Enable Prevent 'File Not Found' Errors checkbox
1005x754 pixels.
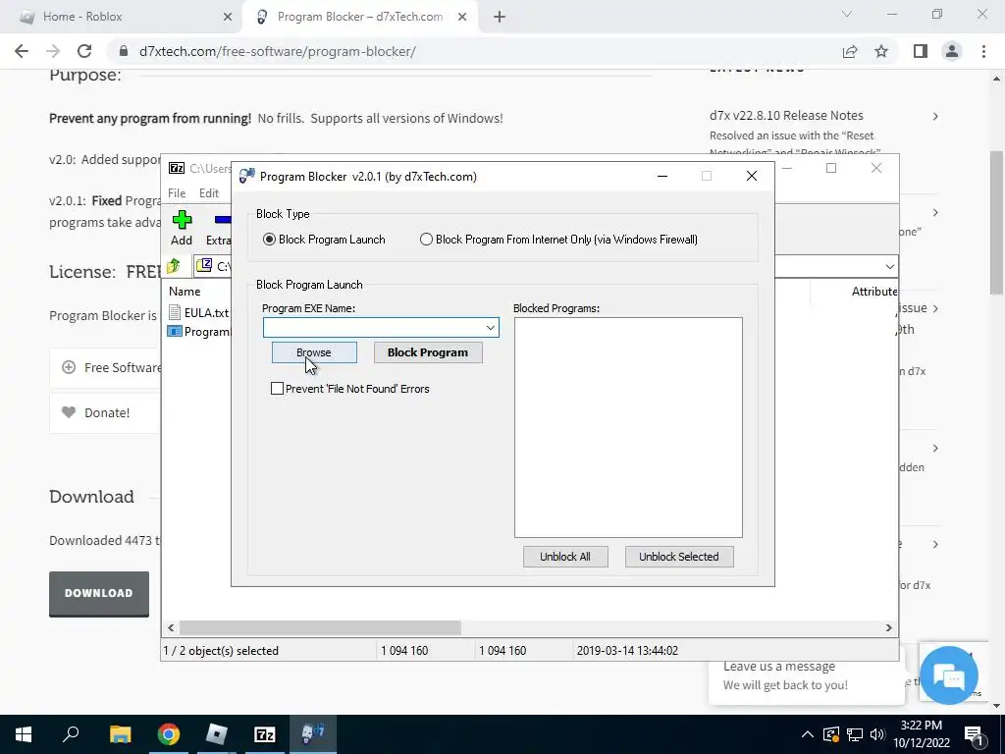278,389
